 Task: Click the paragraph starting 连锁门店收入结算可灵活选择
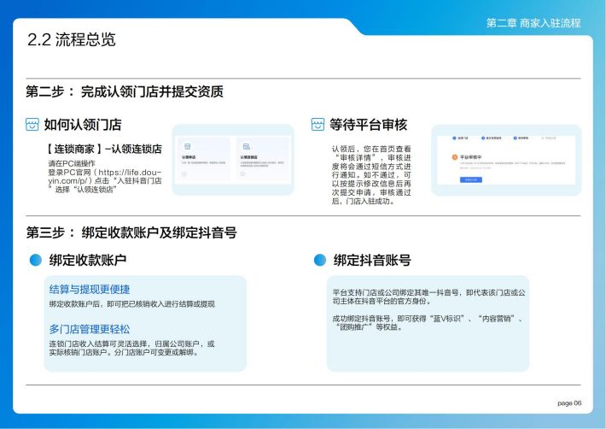(131, 348)
